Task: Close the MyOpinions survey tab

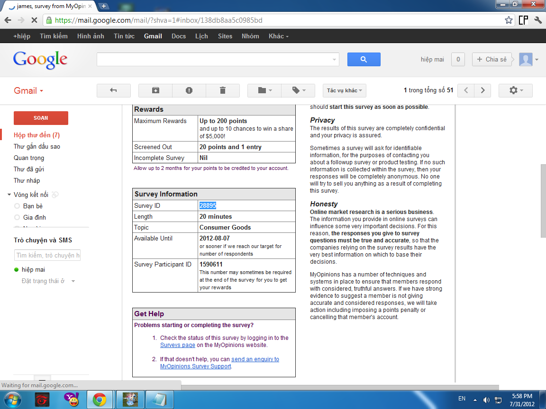Action: pos(90,6)
